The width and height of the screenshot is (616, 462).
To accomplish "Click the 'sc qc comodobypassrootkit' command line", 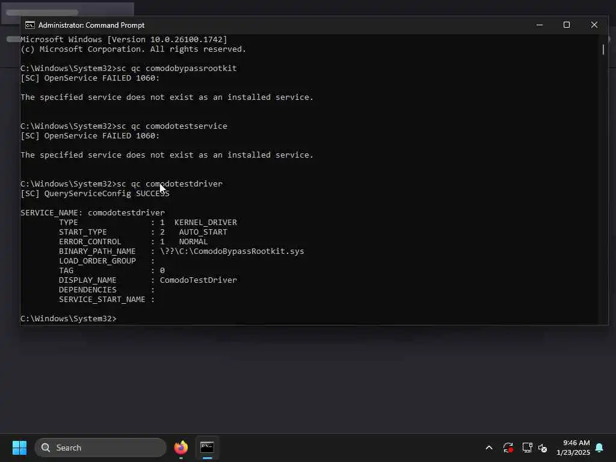I will coord(129,69).
